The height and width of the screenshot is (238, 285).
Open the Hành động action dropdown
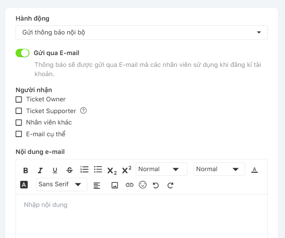(142, 32)
